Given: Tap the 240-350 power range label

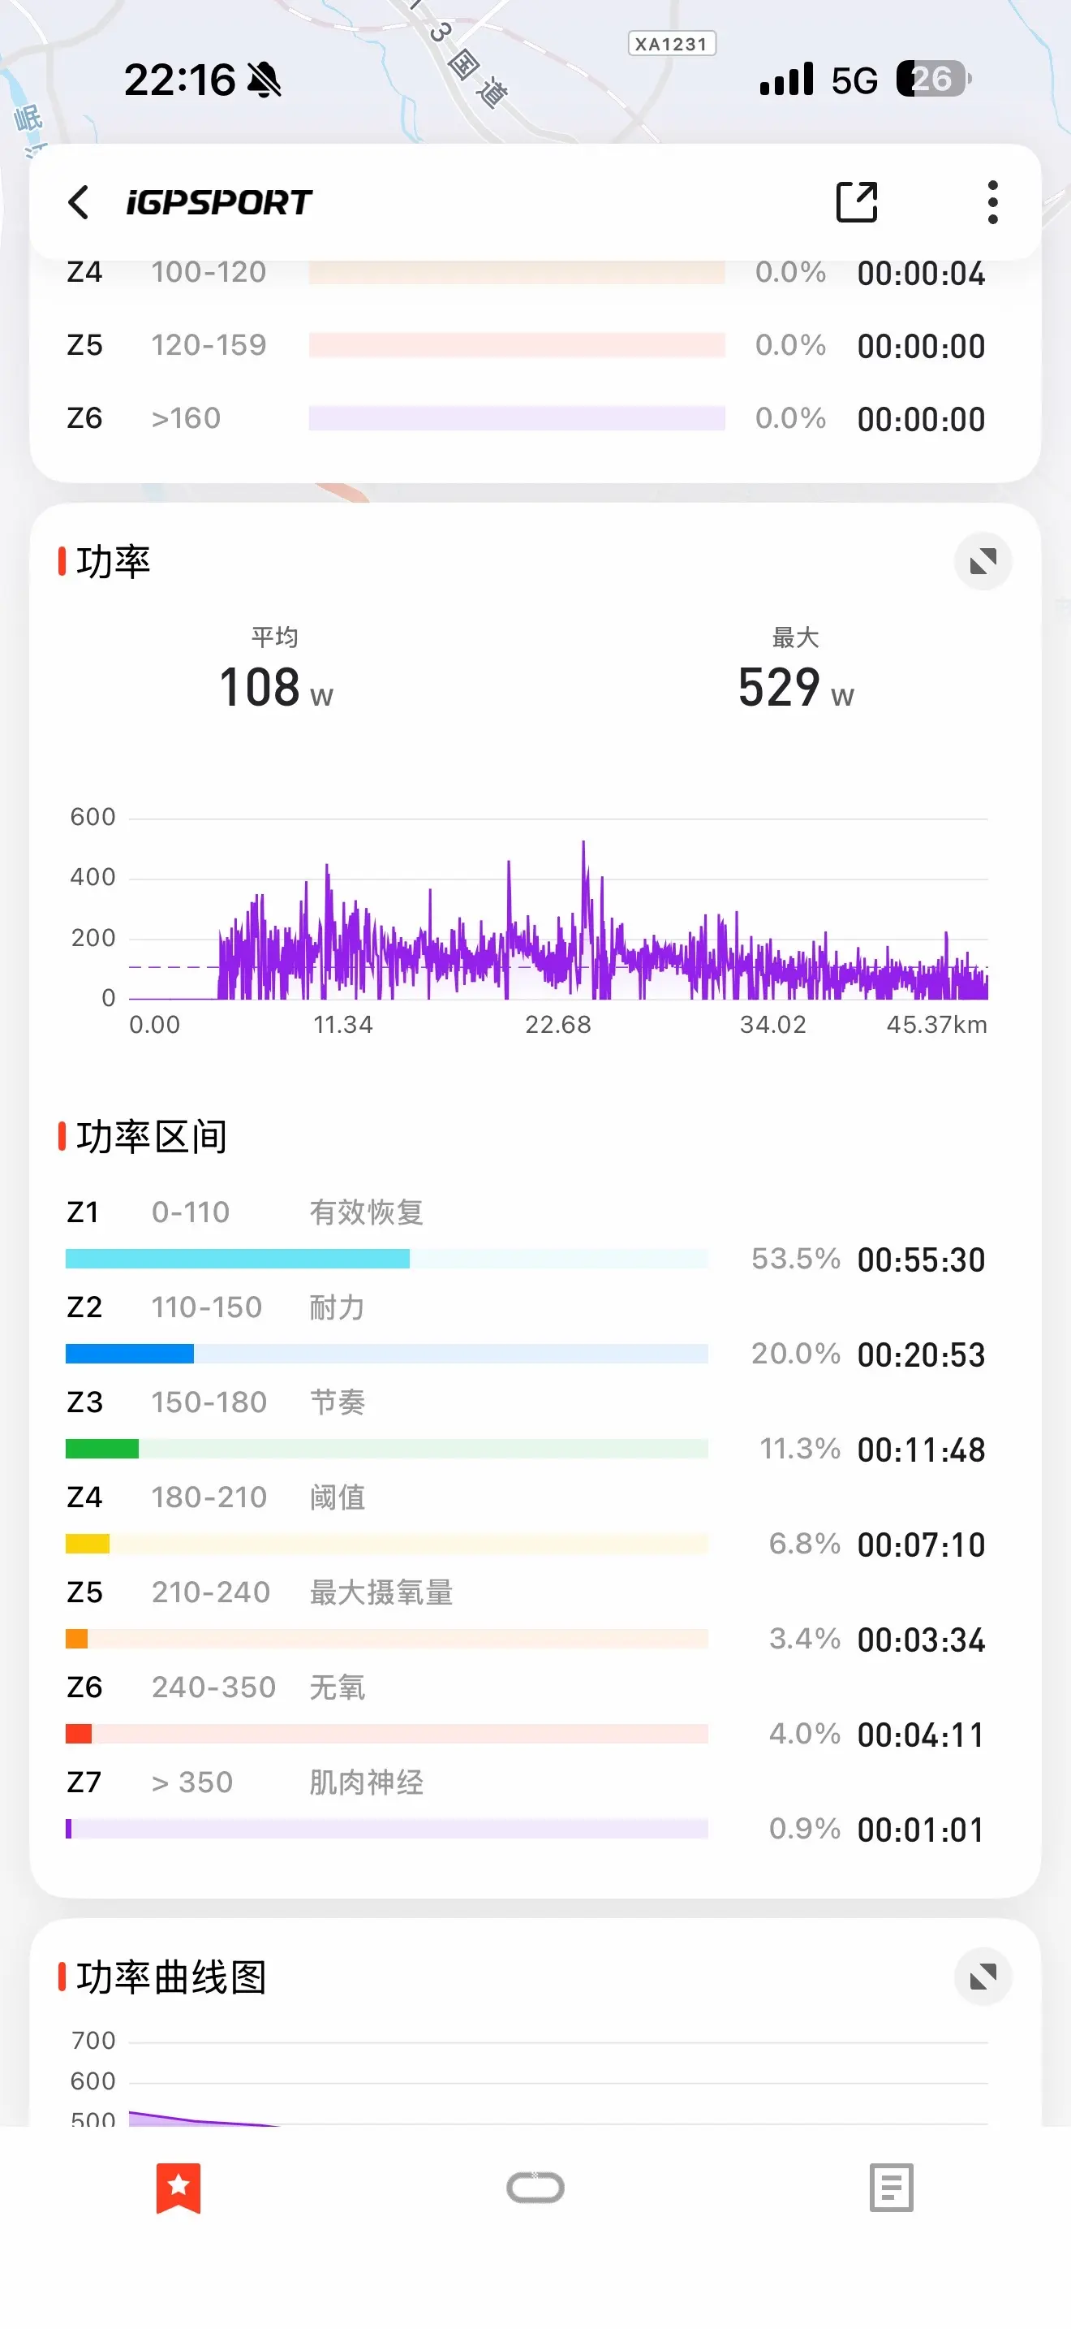Looking at the screenshot, I should [213, 1687].
